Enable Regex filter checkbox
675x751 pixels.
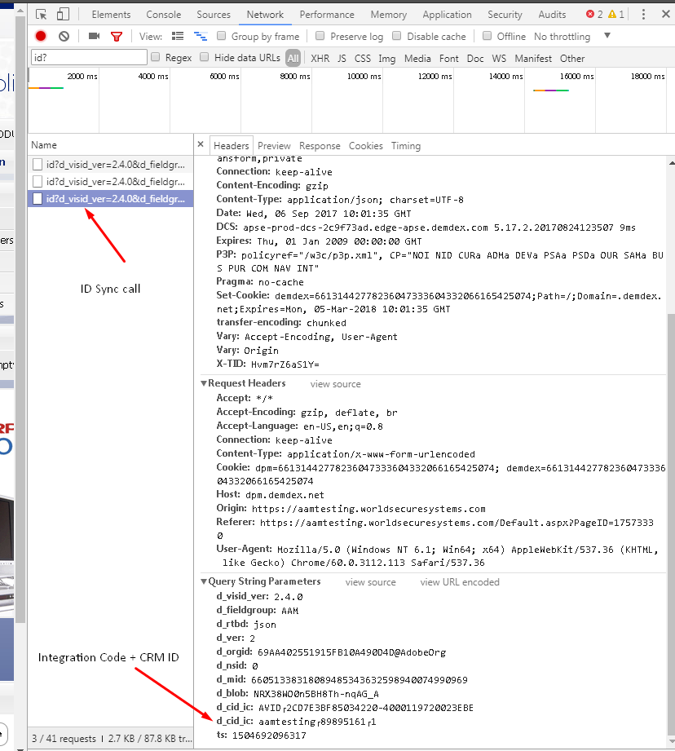pyautogui.click(x=155, y=57)
